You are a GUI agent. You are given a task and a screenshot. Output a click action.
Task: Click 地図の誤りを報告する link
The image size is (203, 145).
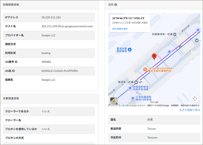[x=190, y=105]
